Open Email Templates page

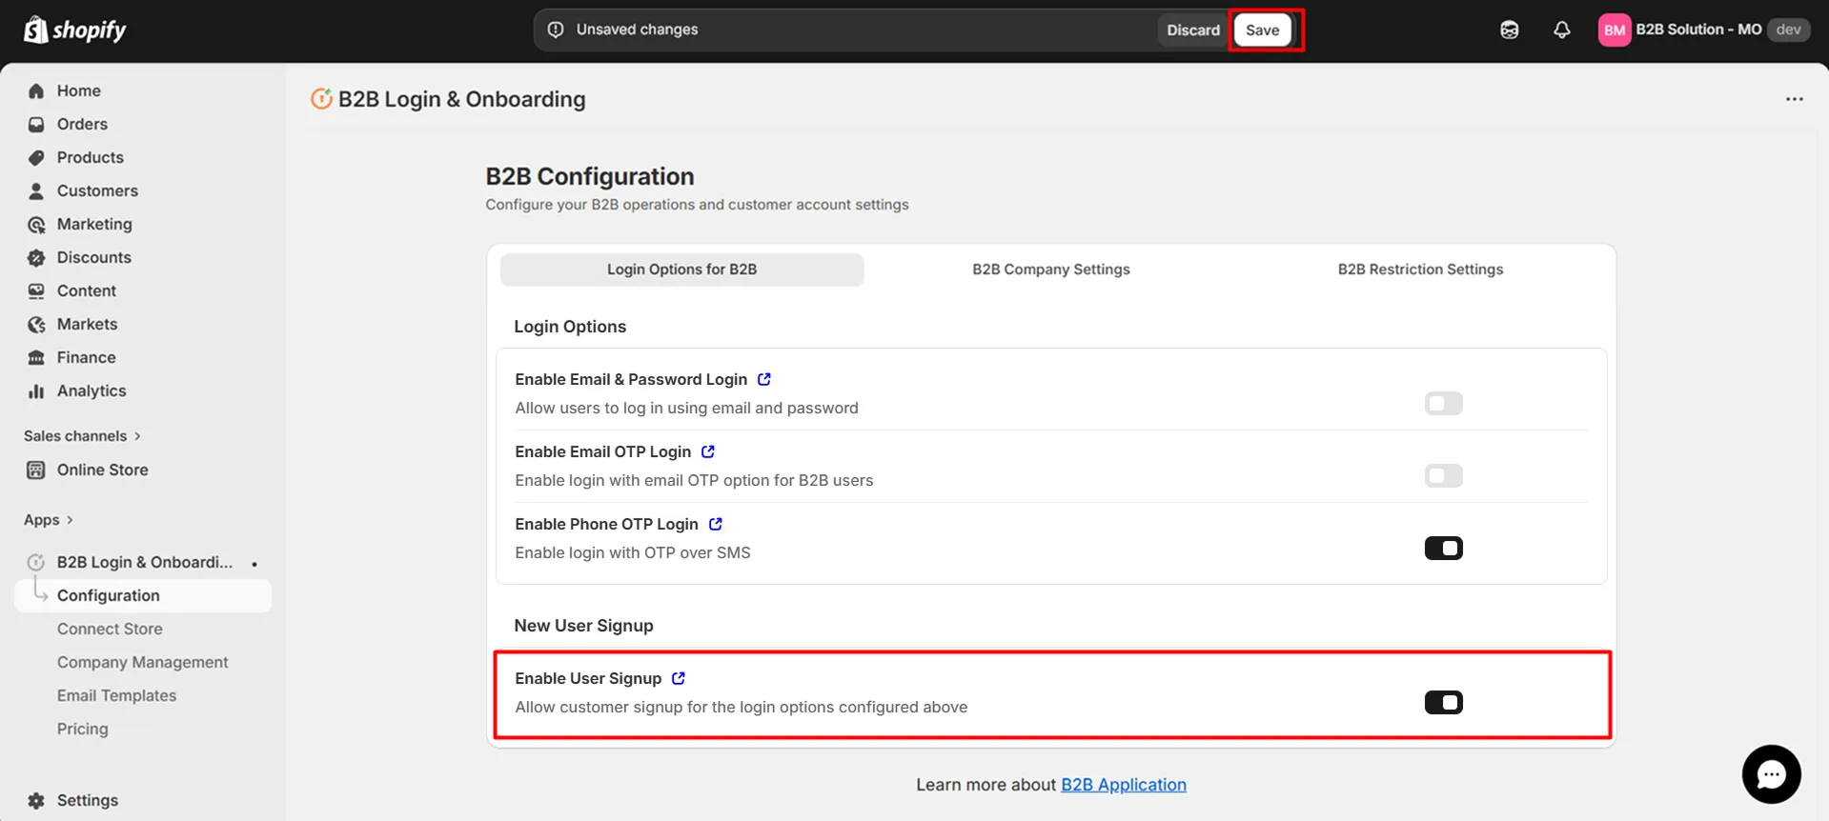click(x=116, y=695)
